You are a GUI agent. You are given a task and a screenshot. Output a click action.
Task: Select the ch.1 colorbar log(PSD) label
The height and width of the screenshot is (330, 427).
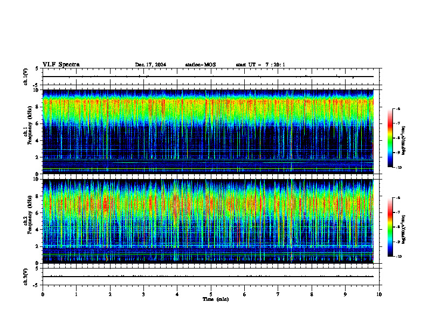(x=404, y=140)
